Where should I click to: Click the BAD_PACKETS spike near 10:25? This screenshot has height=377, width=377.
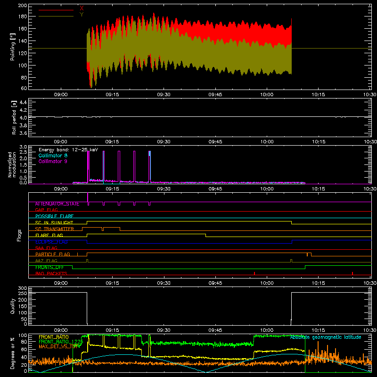click(352, 273)
